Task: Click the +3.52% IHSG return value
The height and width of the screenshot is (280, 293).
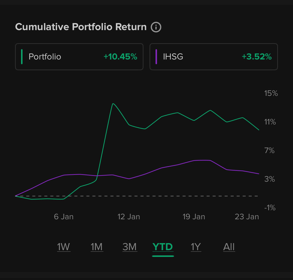Action: click(257, 57)
